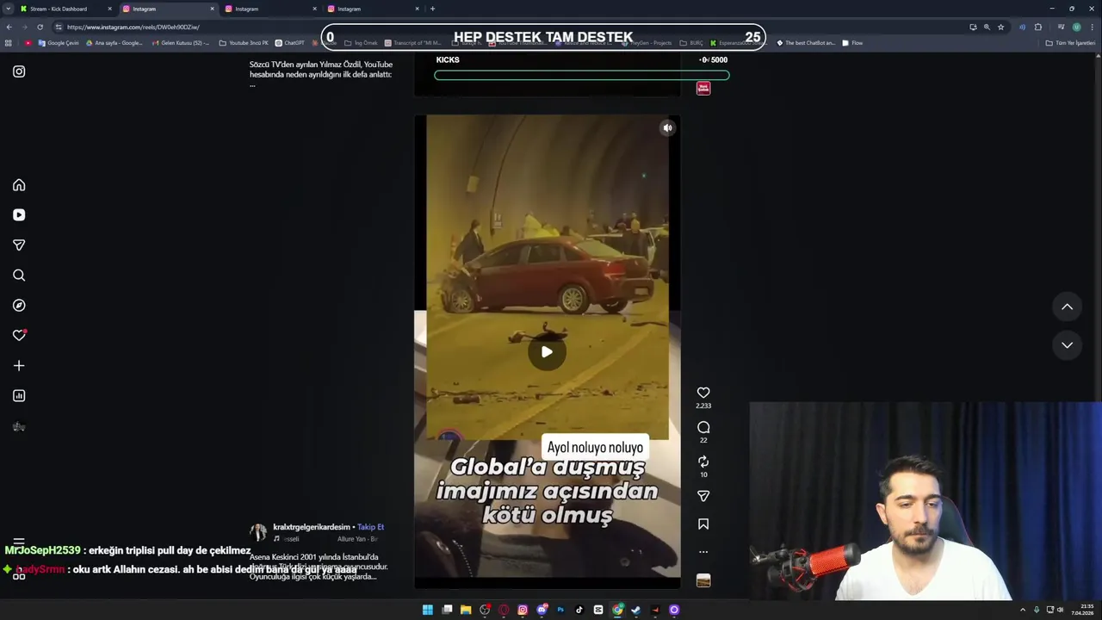Open the Windows Start menu

click(x=428, y=610)
